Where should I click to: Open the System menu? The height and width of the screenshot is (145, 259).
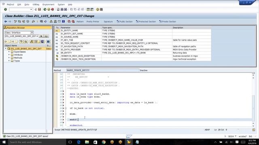pos(61,4)
